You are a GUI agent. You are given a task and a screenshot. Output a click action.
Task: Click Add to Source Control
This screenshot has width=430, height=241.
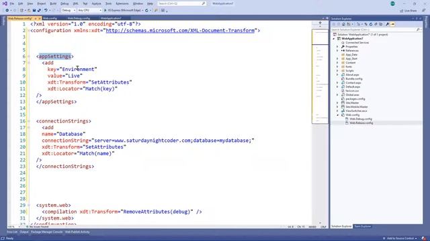point(400,238)
